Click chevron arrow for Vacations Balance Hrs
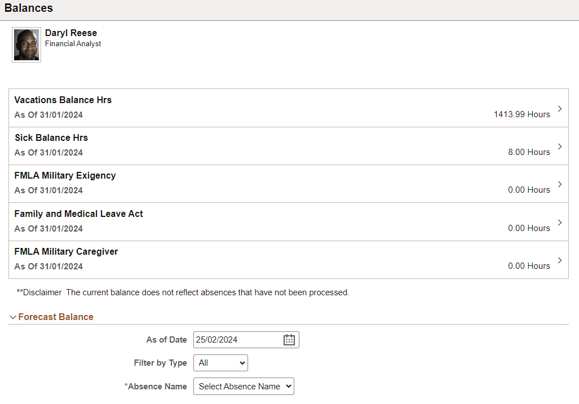Image resolution: width=579 pixels, height=404 pixels. click(559, 109)
